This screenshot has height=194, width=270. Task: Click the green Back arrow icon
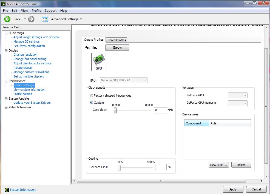tap(7, 19)
